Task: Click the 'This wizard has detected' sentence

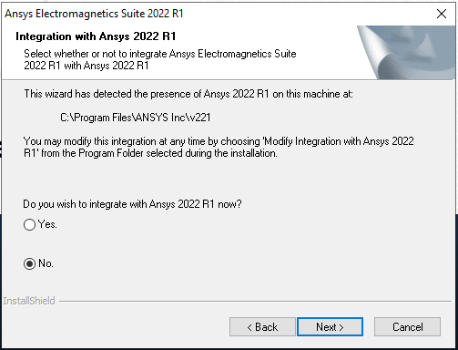Action: [188, 94]
